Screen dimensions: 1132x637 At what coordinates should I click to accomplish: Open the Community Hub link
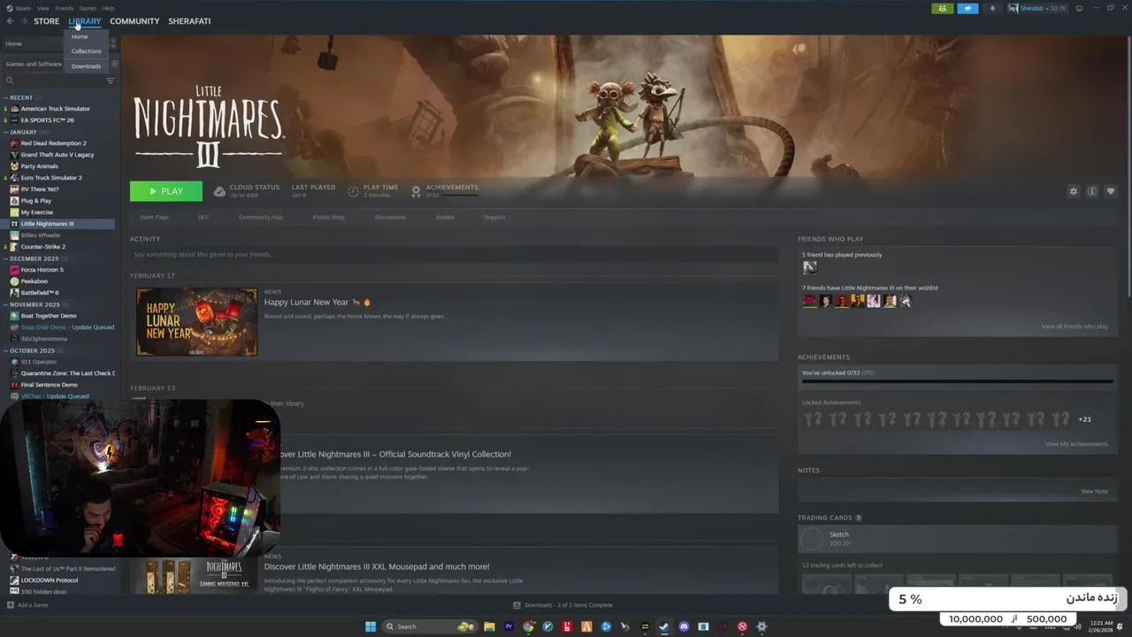(x=260, y=217)
